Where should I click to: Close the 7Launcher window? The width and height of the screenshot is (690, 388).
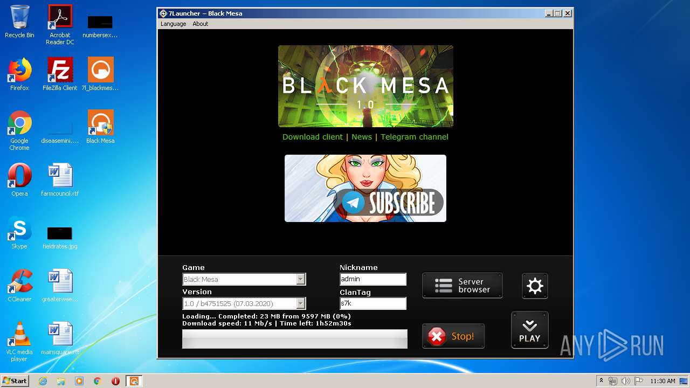pyautogui.click(x=568, y=13)
